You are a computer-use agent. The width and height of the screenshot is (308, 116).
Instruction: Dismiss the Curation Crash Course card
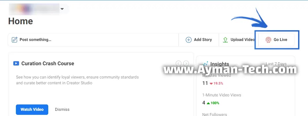click(62, 110)
